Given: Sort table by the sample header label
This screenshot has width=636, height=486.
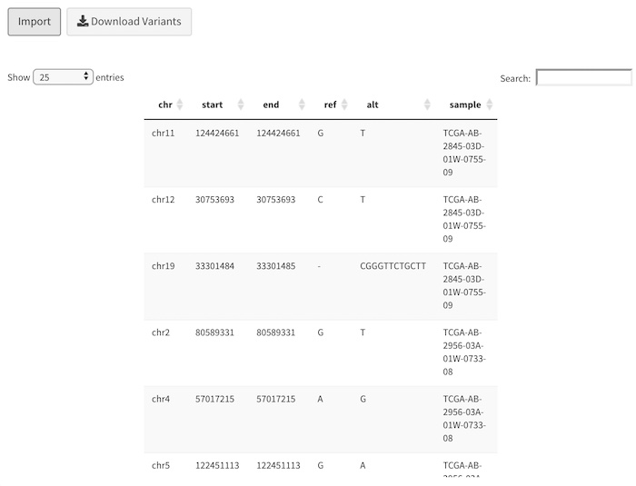Looking at the screenshot, I should [x=465, y=105].
